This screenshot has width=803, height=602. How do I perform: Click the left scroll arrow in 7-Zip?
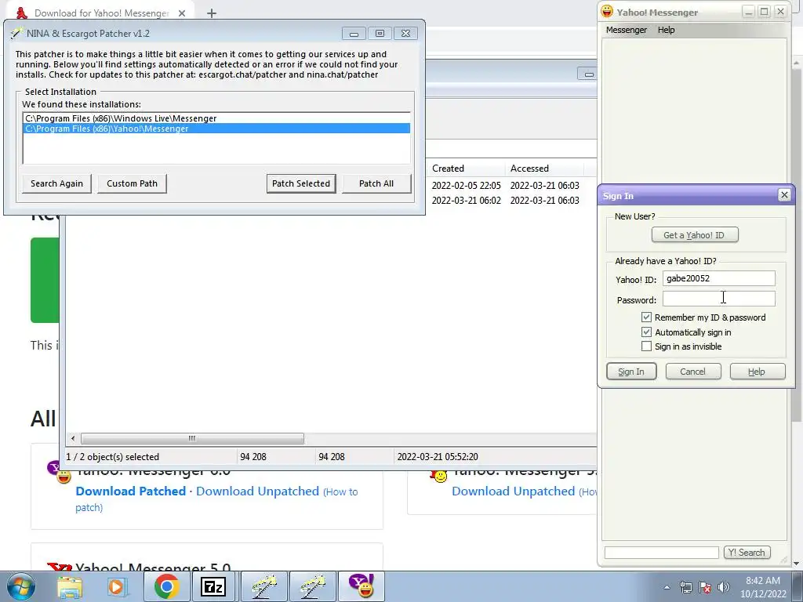point(73,439)
